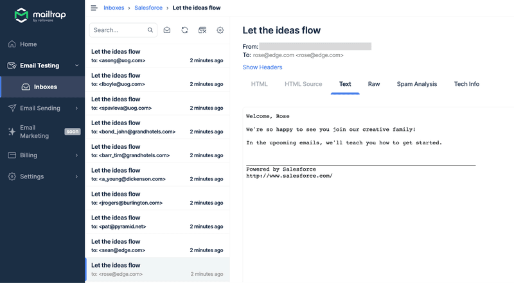Image resolution: width=514 pixels, height=283 pixels.
Task: Expand the Billing submenu
Action: click(77, 155)
